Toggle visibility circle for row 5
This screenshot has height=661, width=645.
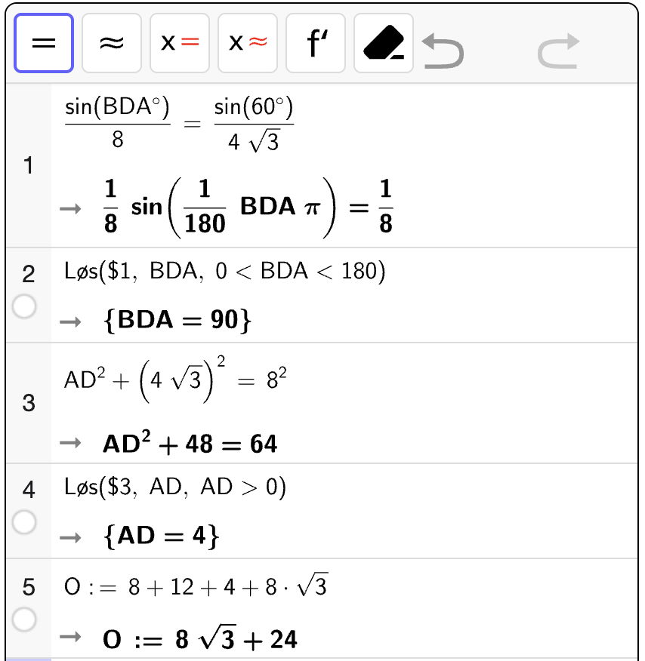click(25, 619)
